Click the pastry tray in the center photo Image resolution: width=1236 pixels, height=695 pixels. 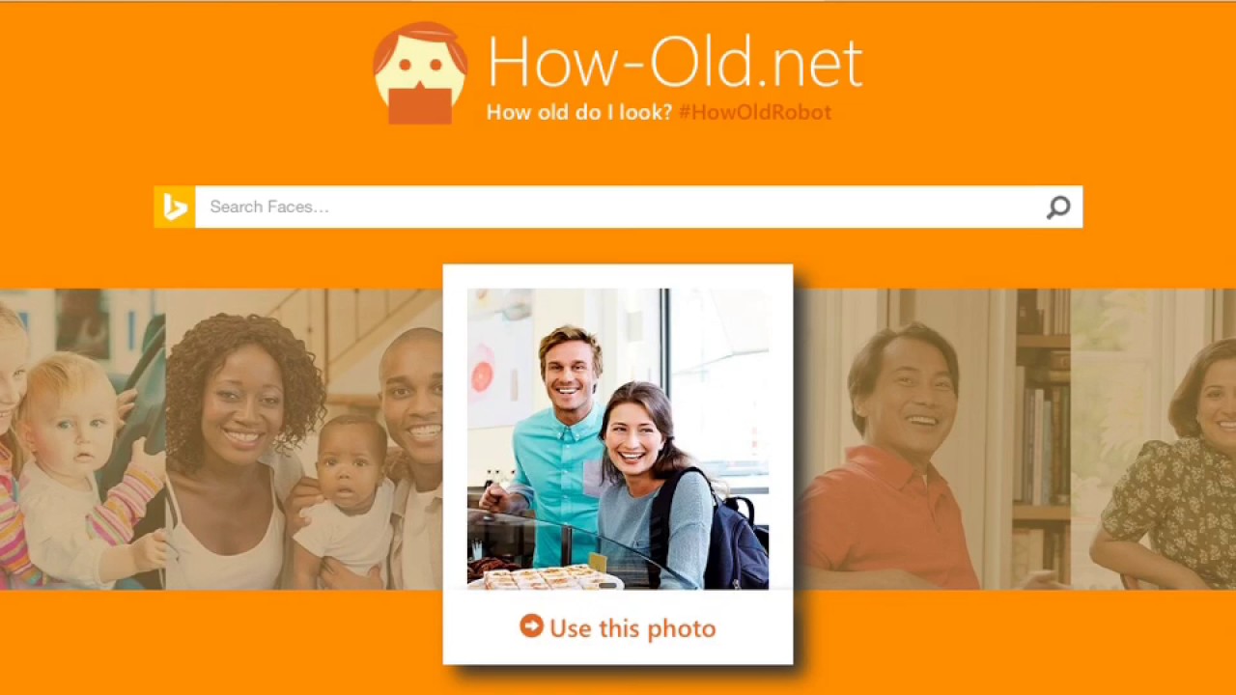pos(543,577)
